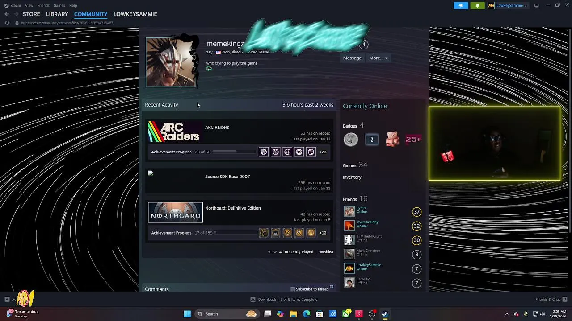Image resolution: width=572 pixels, height=321 pixels.
Task: Open OBS Studio from the taskbar
Action: point(372,314)
